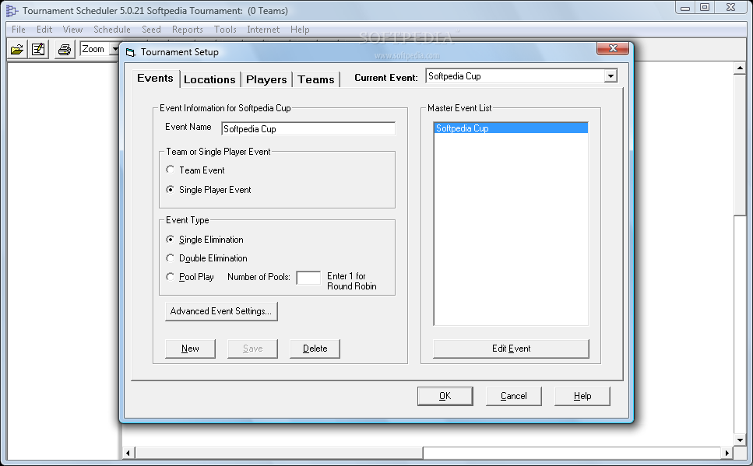Image resolution: width=753 pixels, height=466 pixels.
Task: Click the Delete event button
Action: (x=315, y=349)
